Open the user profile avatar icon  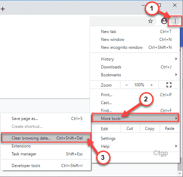(164, 21)
